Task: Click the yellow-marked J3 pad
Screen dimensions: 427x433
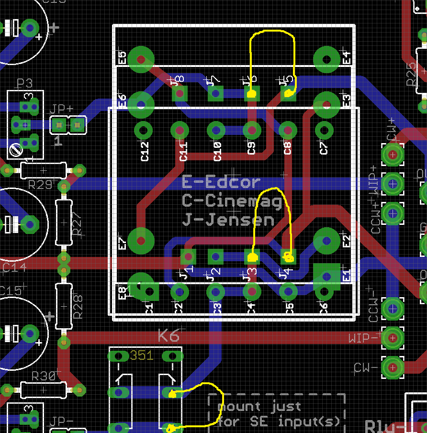Action: [x=252, y=256]
